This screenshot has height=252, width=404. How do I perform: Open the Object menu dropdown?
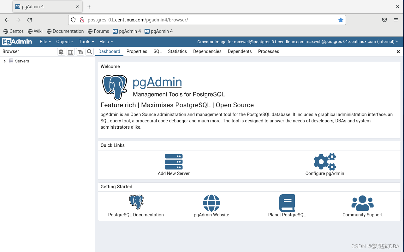[x=65, y=41]
